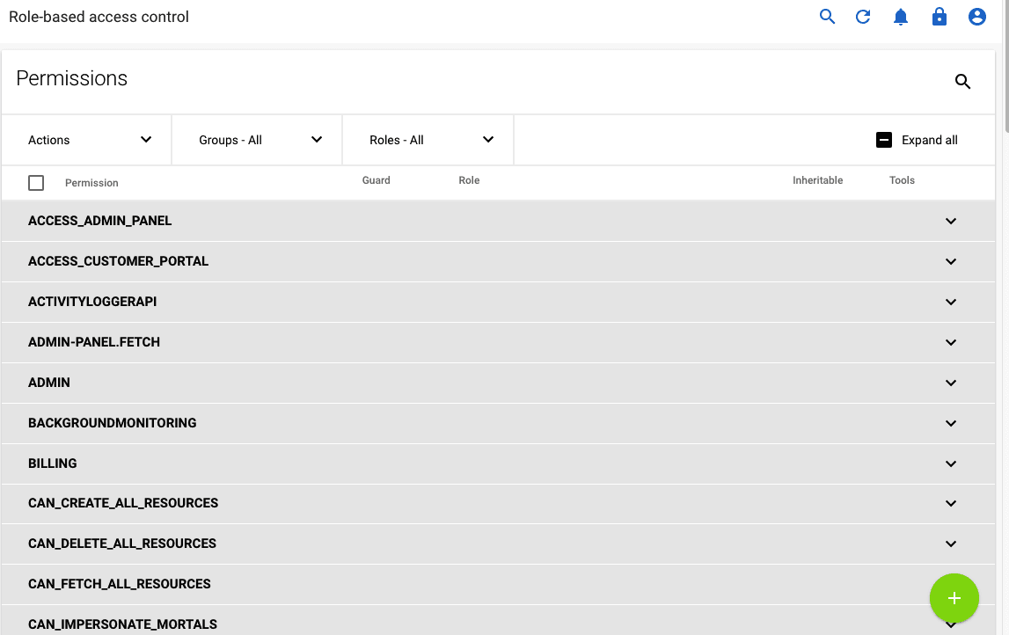Click the green add permission button
This screenshot has width=1009, height=635.
954,598
